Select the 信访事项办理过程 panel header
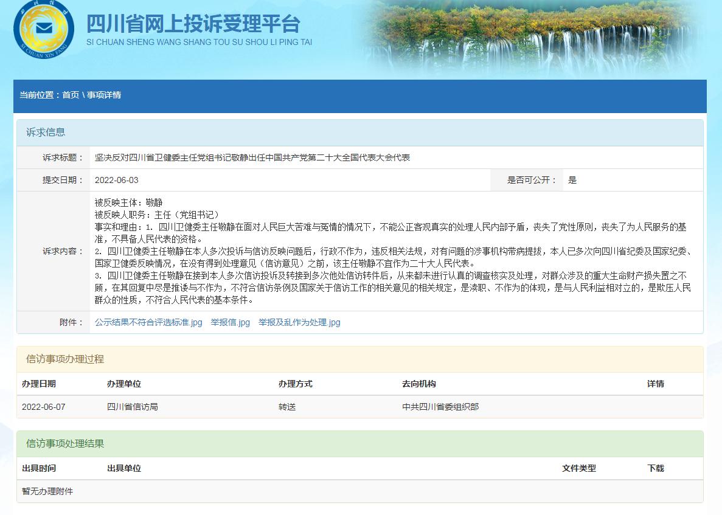Screen dimensions: 722x515 click(360, 359)
